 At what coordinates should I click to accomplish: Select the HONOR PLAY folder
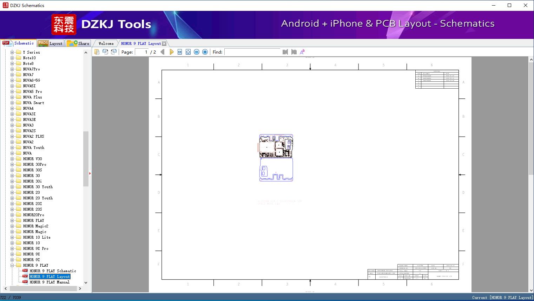pos(33,220)
